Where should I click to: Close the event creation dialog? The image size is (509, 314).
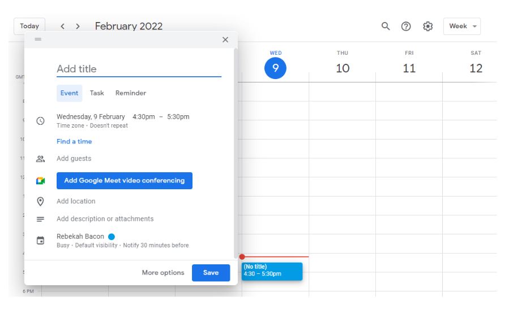point(225,40)
